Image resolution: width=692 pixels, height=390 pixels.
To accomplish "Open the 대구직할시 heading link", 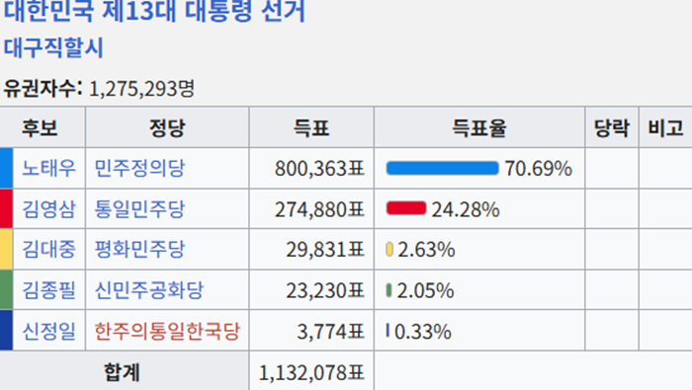I will [x=53, y=47].
